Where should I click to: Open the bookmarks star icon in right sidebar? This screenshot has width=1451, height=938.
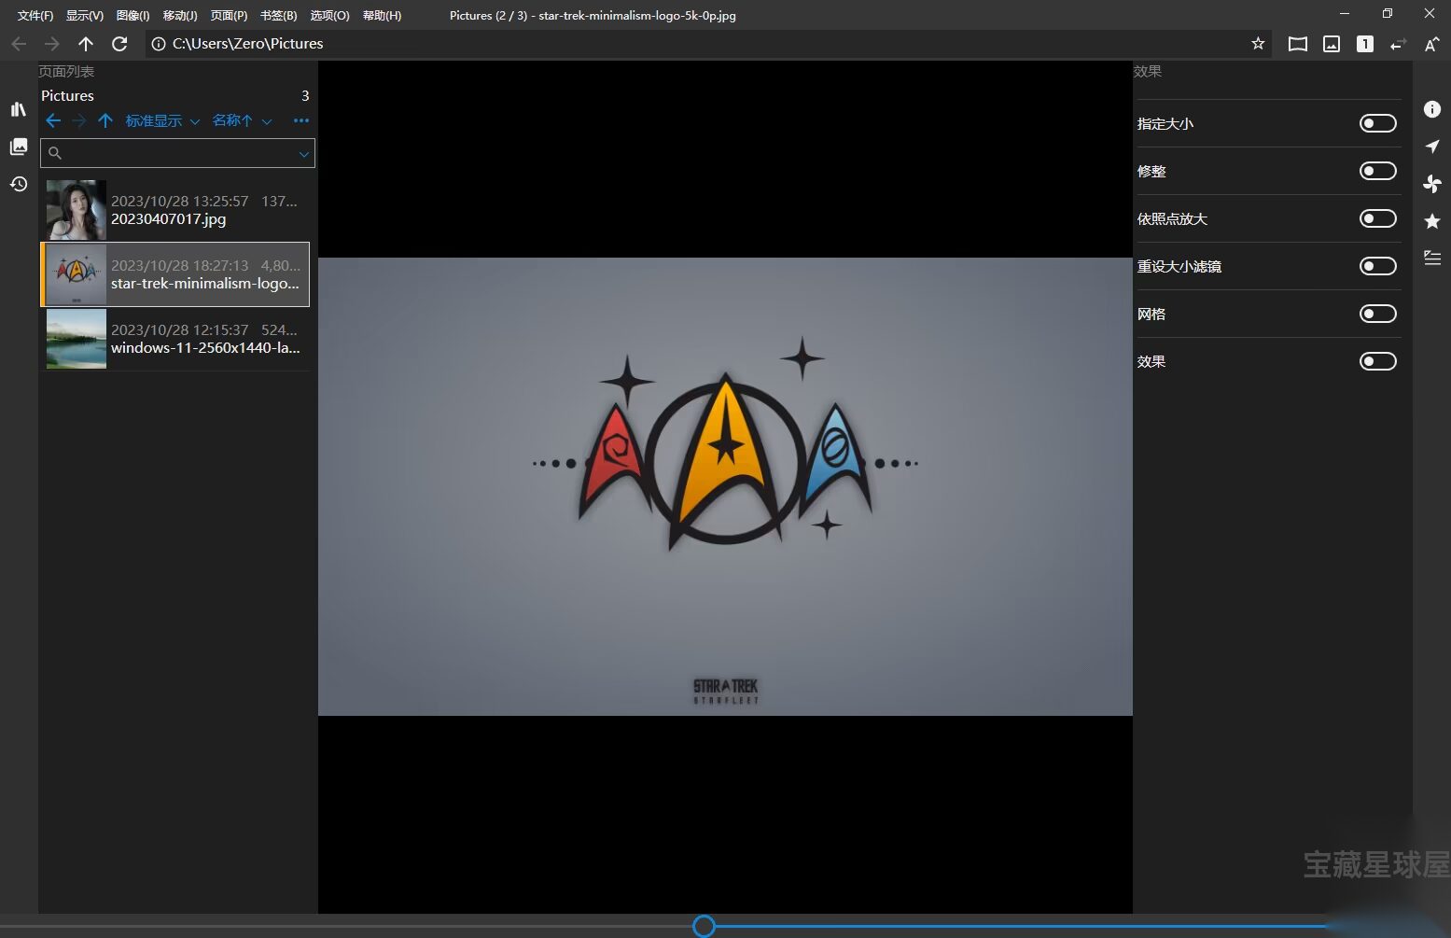(1432, 221)
